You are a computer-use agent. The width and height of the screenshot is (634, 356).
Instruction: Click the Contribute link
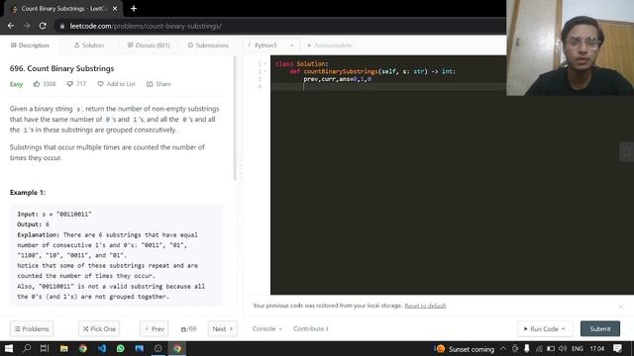coord(310,329)
